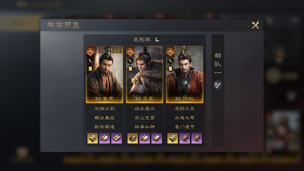The image size is (304, 171).
Task: Open the 50 吕蒙 general card
Action: pyautogui.click(x=145, y=75)
